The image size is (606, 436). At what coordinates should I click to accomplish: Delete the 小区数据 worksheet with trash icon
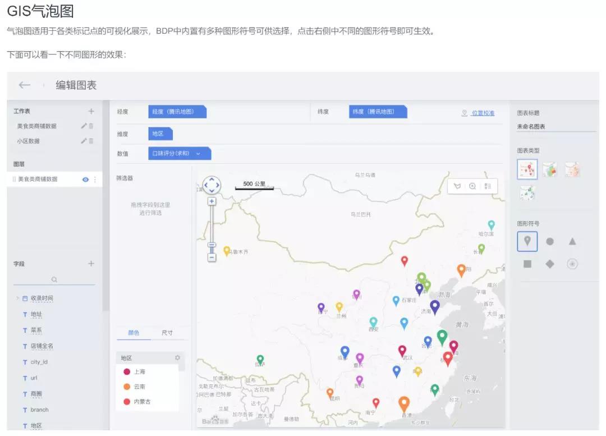click(91, 141)
